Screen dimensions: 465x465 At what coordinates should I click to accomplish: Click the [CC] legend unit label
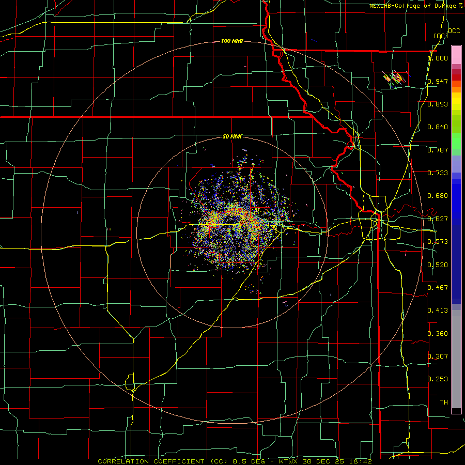pos(441,36)
